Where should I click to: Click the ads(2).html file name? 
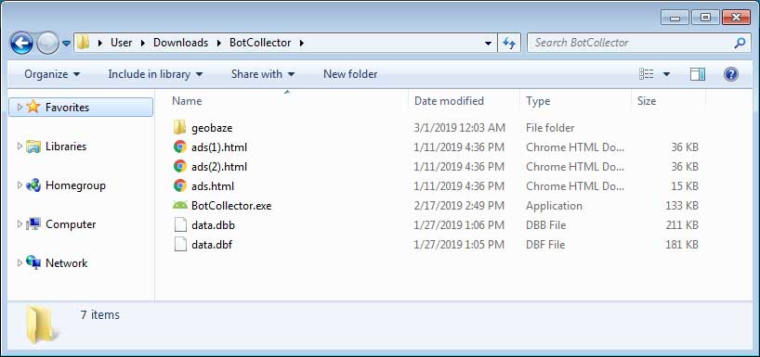pyautogui.click(x=219, y=167)
